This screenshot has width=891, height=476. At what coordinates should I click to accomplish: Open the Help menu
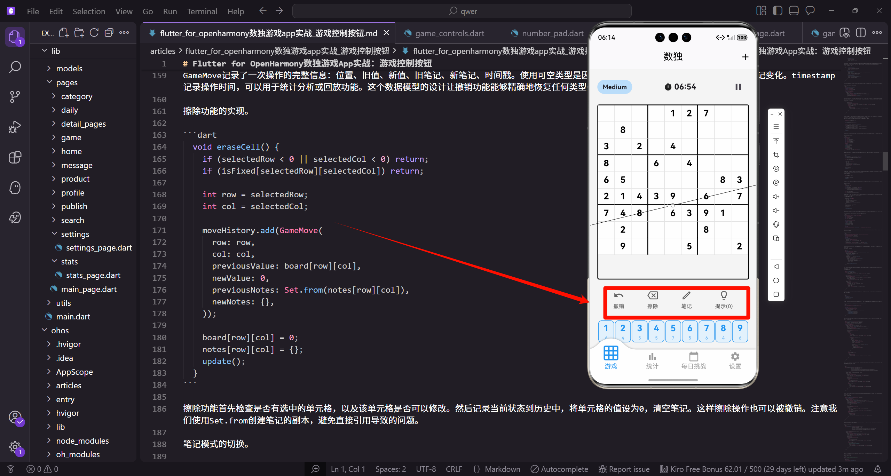click(x=236, y=11)
